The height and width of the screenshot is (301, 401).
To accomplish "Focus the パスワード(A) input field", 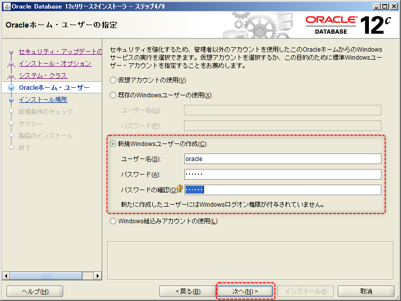I will 283,174.
